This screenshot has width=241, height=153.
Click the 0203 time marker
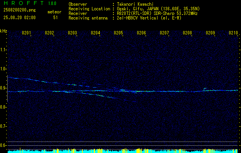(x=72, y=33)
